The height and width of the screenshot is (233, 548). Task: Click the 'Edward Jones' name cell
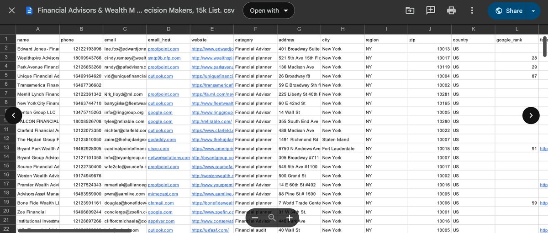pos(37,49)
